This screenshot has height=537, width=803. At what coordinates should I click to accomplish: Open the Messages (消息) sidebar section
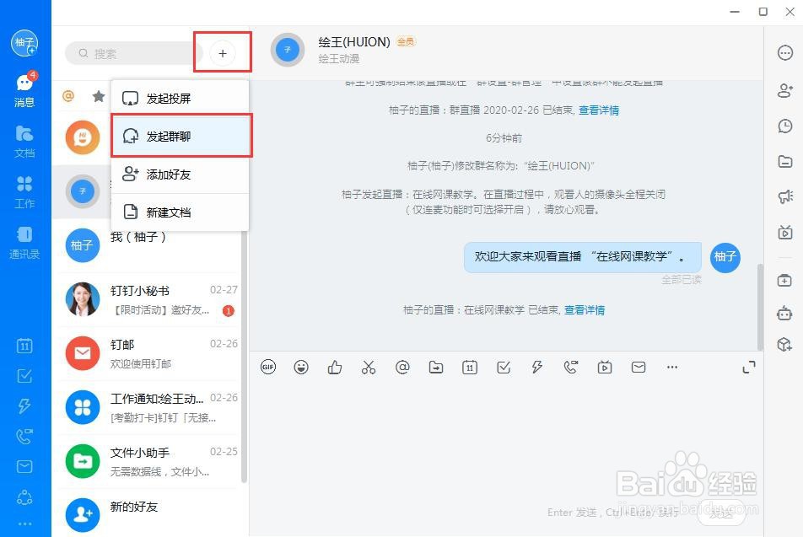point(24,89)
